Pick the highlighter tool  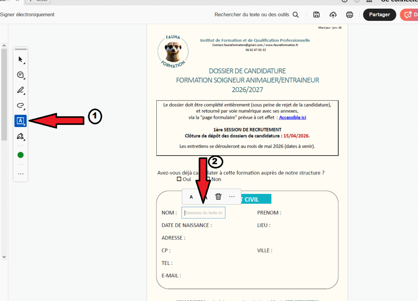pos(20,90)
